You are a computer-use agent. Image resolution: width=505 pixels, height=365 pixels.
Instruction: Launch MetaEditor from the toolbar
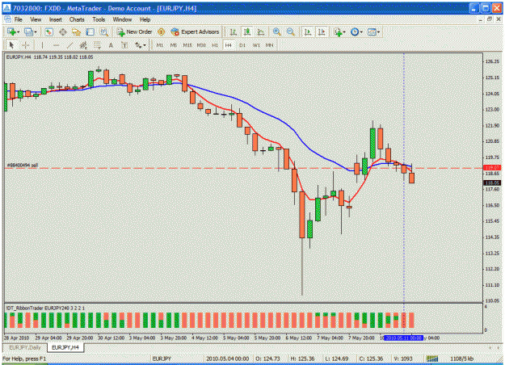162,31
